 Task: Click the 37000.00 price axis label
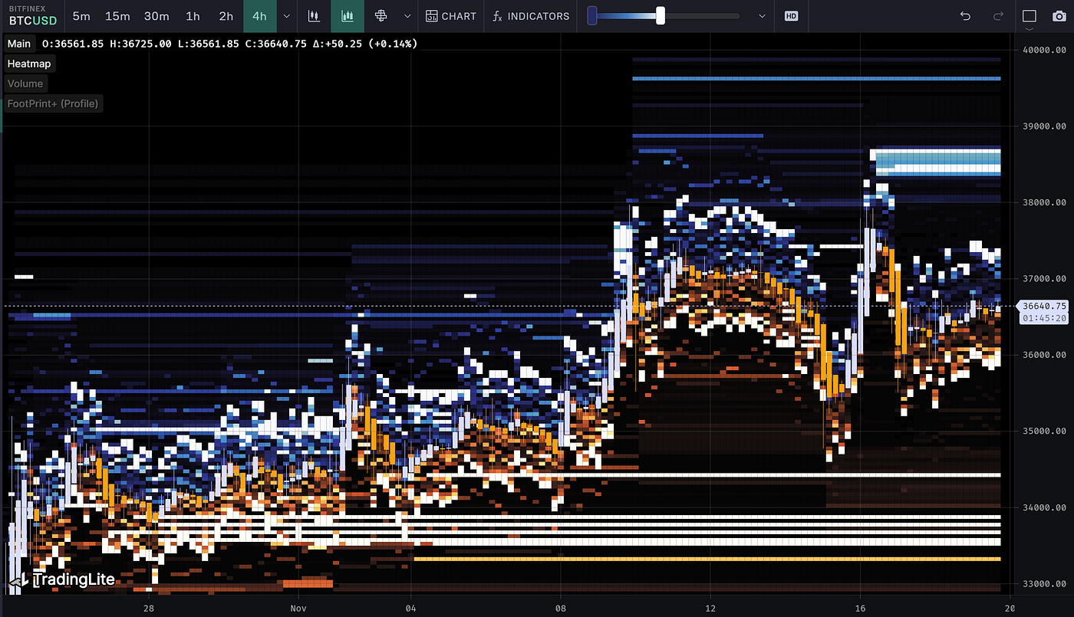[x=1044, y=279]
